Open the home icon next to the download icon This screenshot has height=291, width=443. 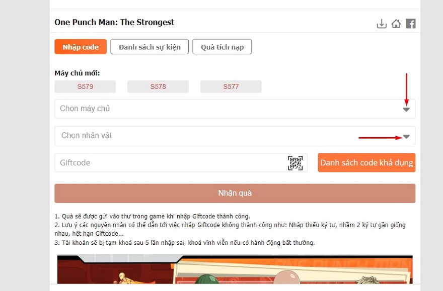396,24
